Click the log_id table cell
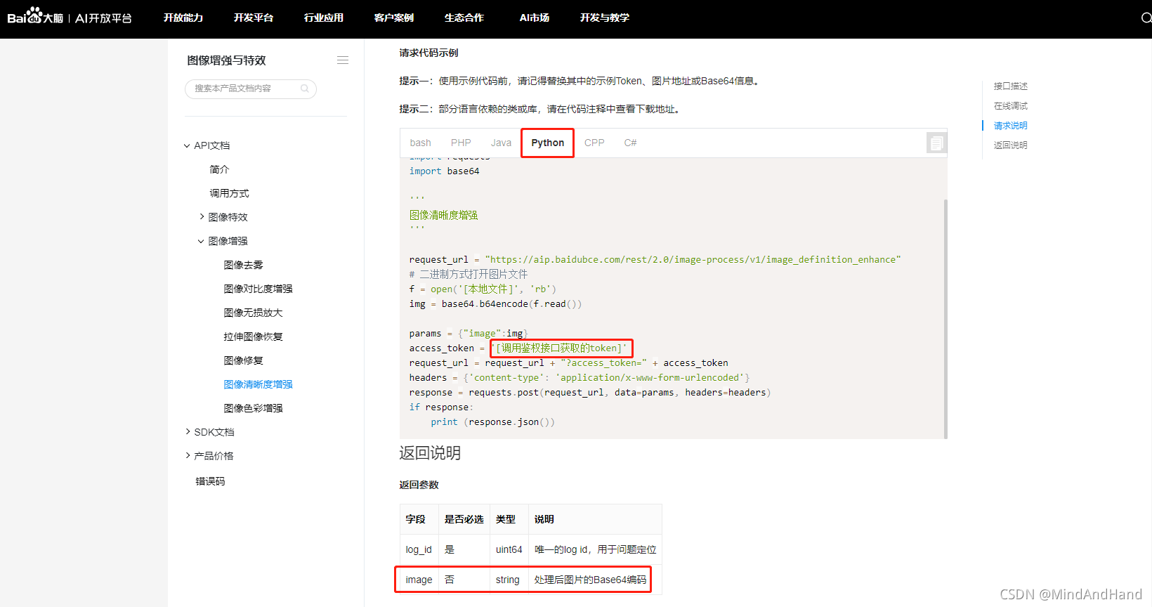 [419, 549]
